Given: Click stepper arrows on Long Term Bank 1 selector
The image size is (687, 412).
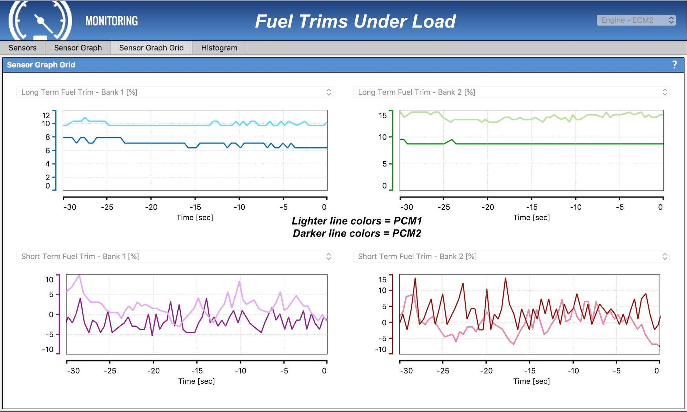Looking at the screenshot, I should click(328, 92).
